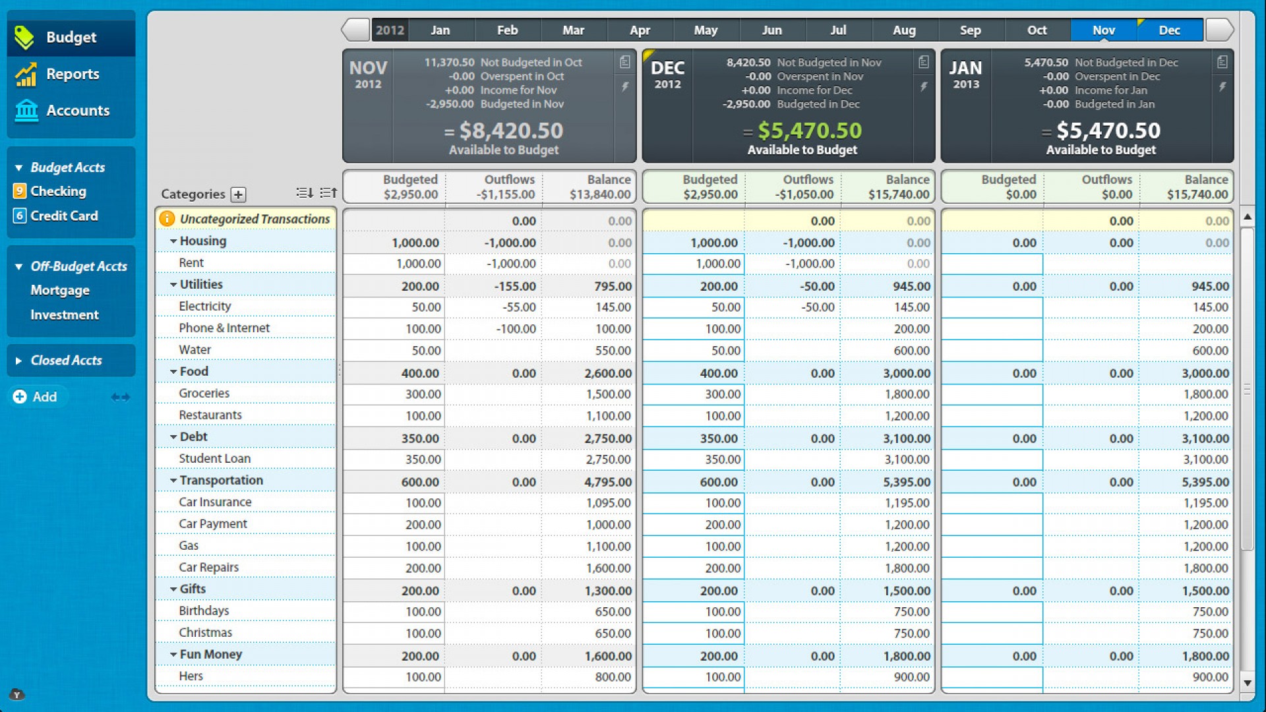Add a new category with the plus button

click(x=237, y=194)
